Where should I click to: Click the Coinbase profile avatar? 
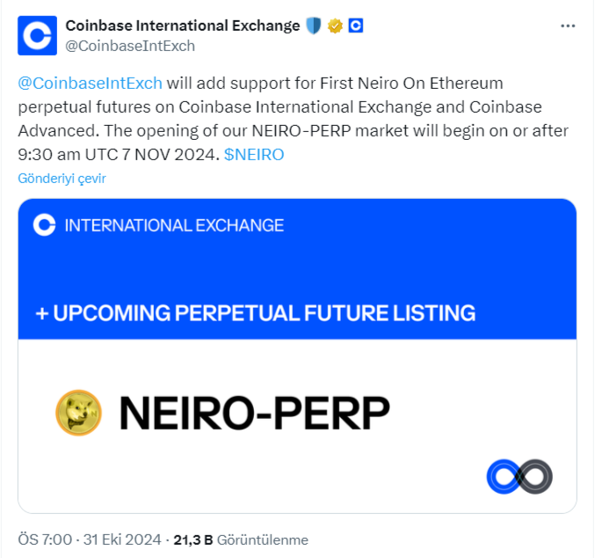pos(37,35)
